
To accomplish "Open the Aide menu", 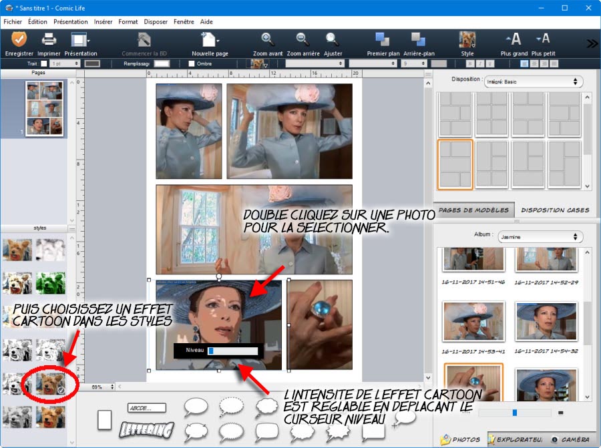I will click(206, 22).
